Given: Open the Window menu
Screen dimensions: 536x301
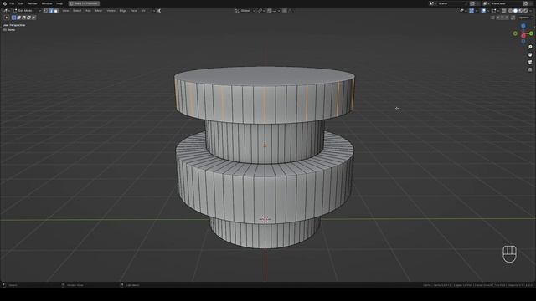Looking at the screenshot, I should (47, 3).
